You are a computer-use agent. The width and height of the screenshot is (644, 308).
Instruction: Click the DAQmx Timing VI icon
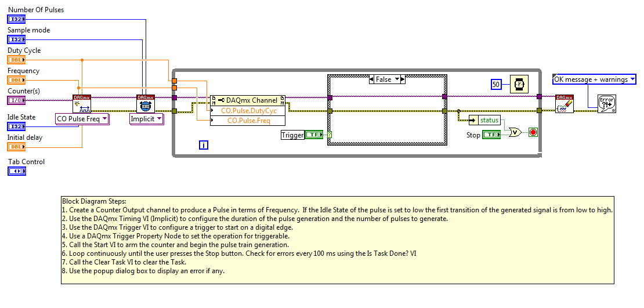click(x=146, y=104)
